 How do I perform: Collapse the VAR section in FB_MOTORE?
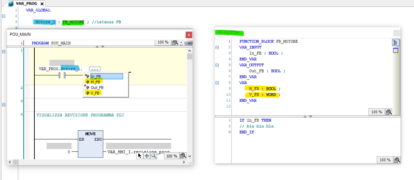pos(217,83)
